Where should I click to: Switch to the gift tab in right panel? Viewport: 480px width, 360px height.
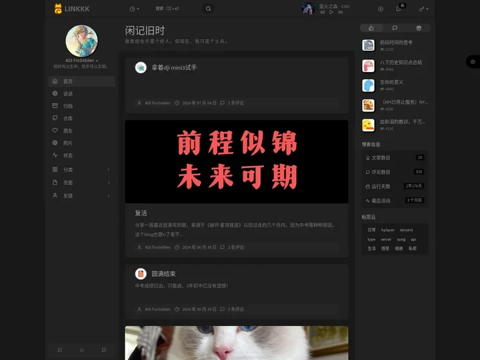(x=419, y=28)
